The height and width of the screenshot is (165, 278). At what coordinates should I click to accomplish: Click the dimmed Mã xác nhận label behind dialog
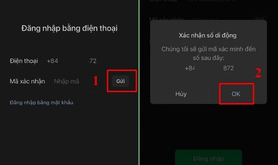click(167, 19)
